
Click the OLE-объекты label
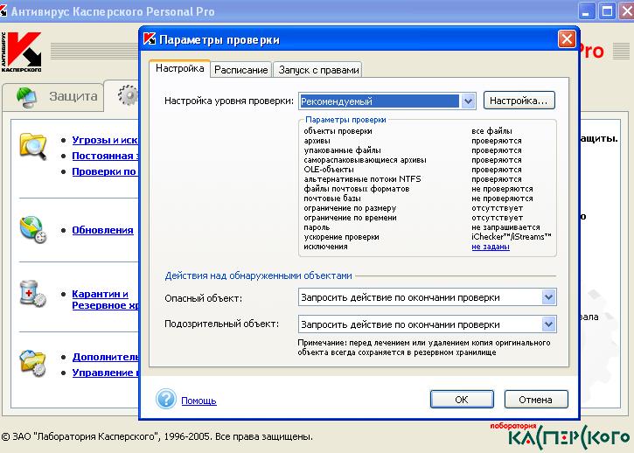click(x=329, y=170)
